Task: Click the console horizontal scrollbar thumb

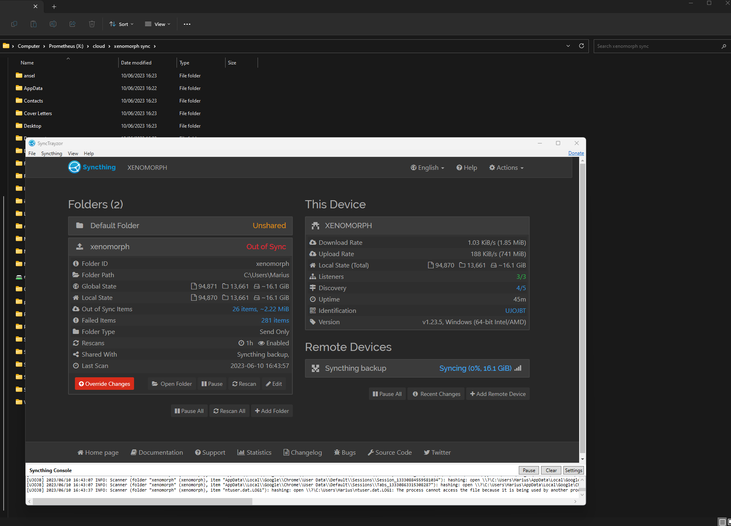Action: (x=142, y=502)
